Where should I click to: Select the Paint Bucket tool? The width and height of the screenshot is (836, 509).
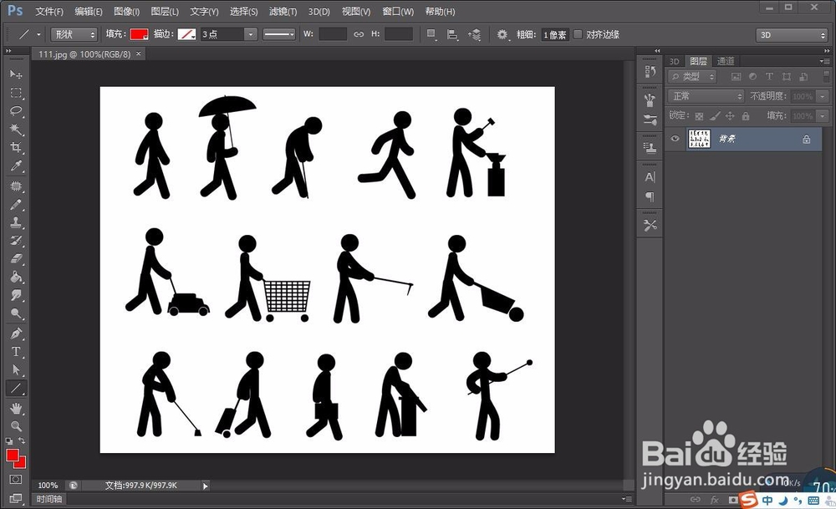click(16, 277)
